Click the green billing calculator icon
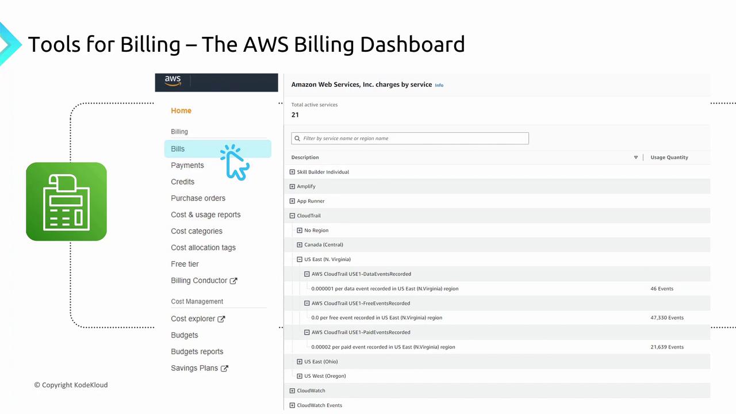This screenshot has height=414, width=736. point(66,201)
